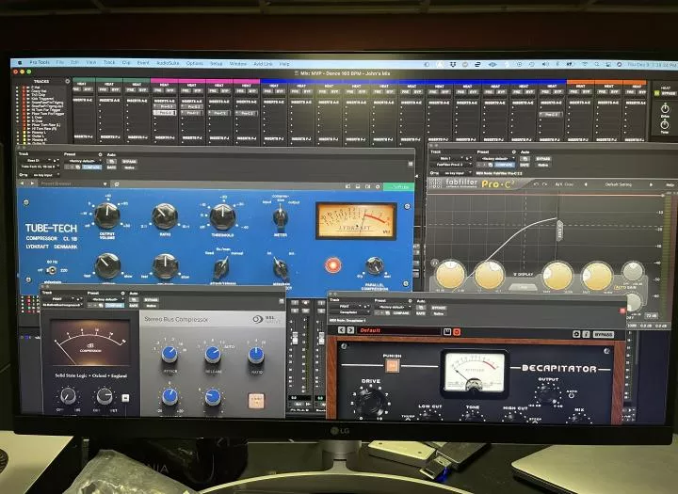
Task: Toggle the Decapitator Punish button
Action: 392,366
